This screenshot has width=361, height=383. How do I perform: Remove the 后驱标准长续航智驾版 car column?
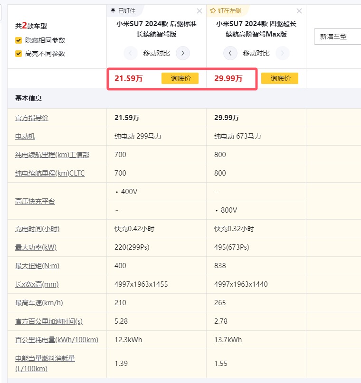point(199,11)
